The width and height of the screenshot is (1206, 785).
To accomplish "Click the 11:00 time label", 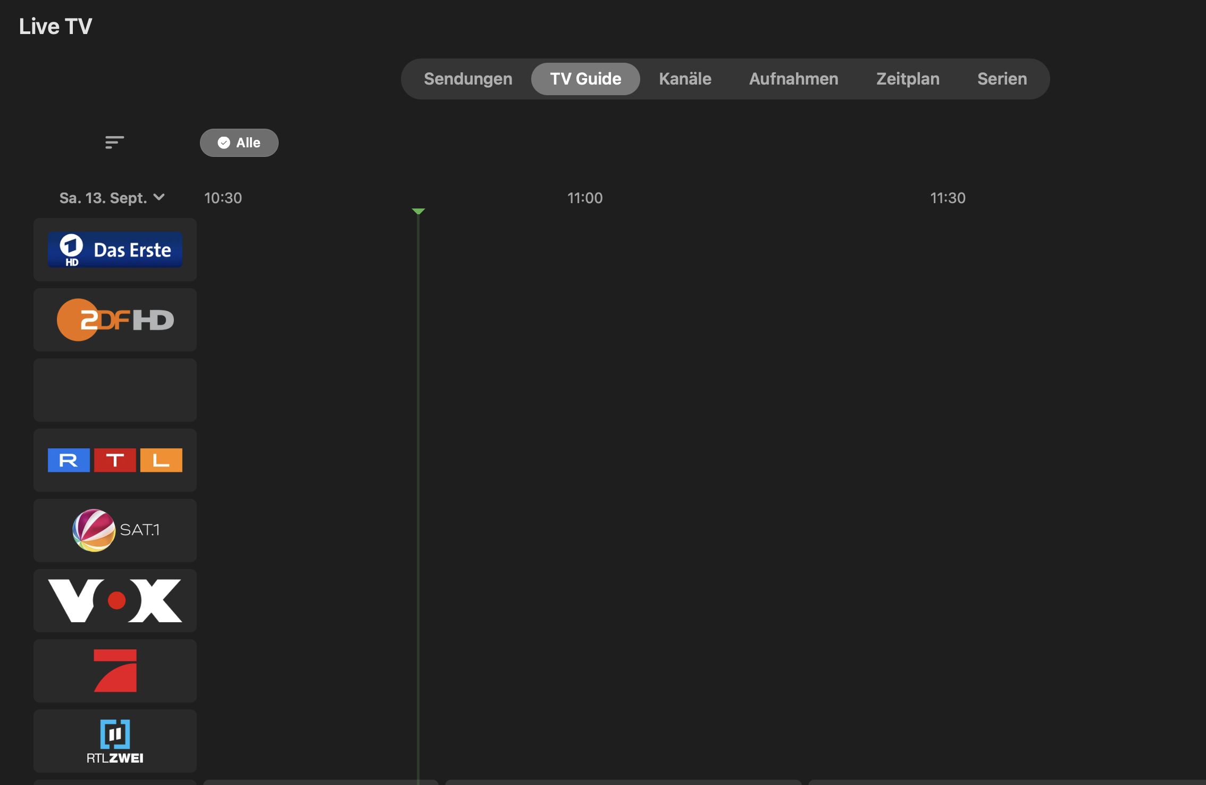I will (x=585, y=198).
